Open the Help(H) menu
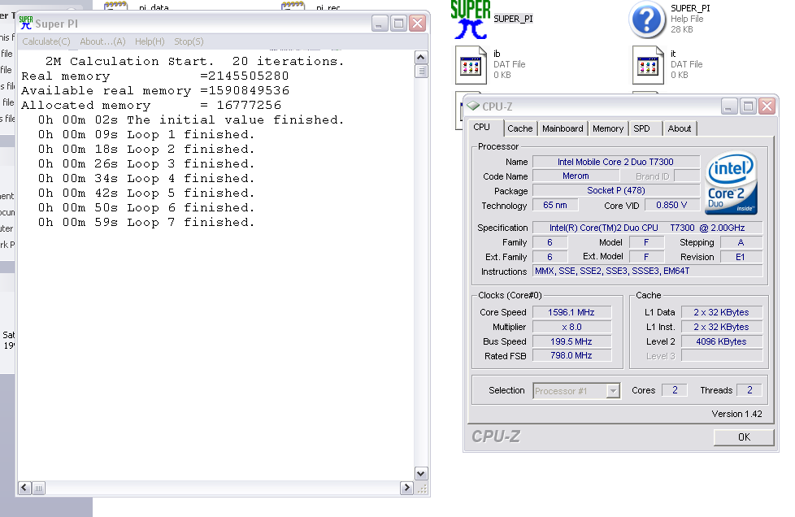This screenshot has width=795, height=517. click(x=150, y=41)
